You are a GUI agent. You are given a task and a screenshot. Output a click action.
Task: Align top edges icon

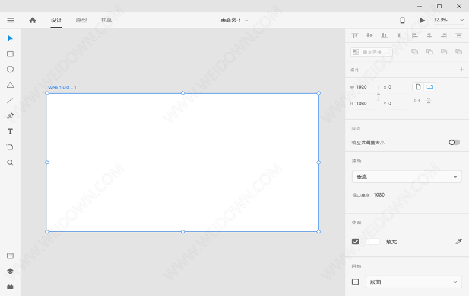click(x=355, y=36)
